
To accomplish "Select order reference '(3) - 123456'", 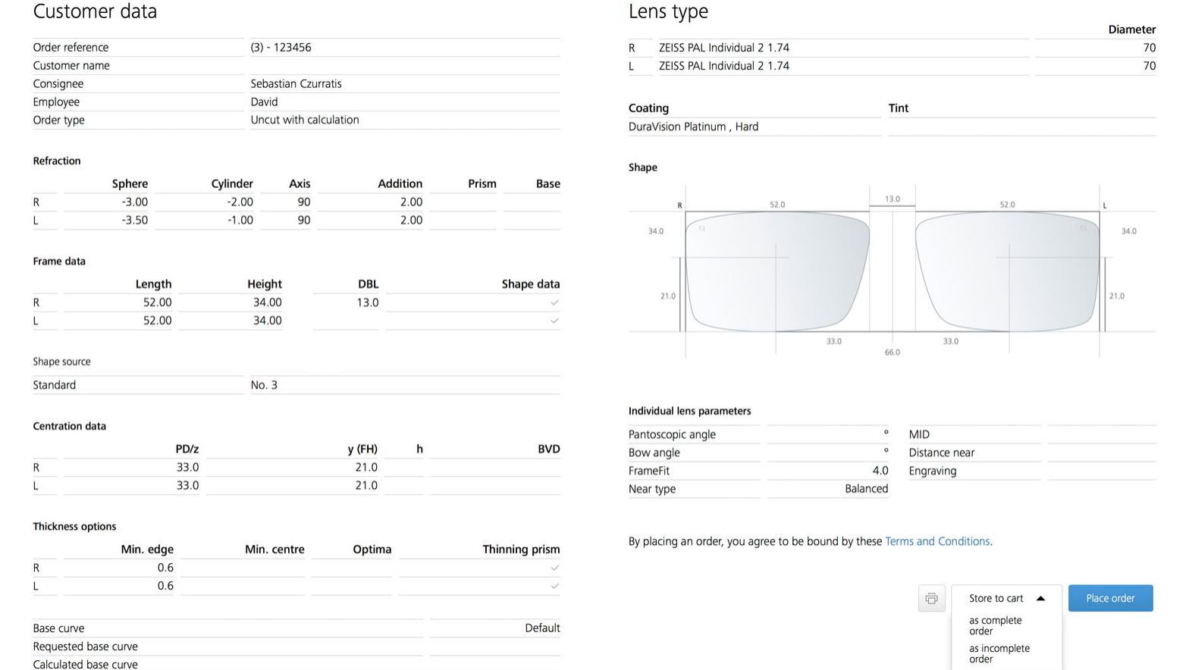I will [281, 47].
